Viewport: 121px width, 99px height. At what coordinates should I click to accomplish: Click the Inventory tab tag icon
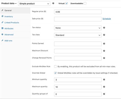(x=2, y=16)
